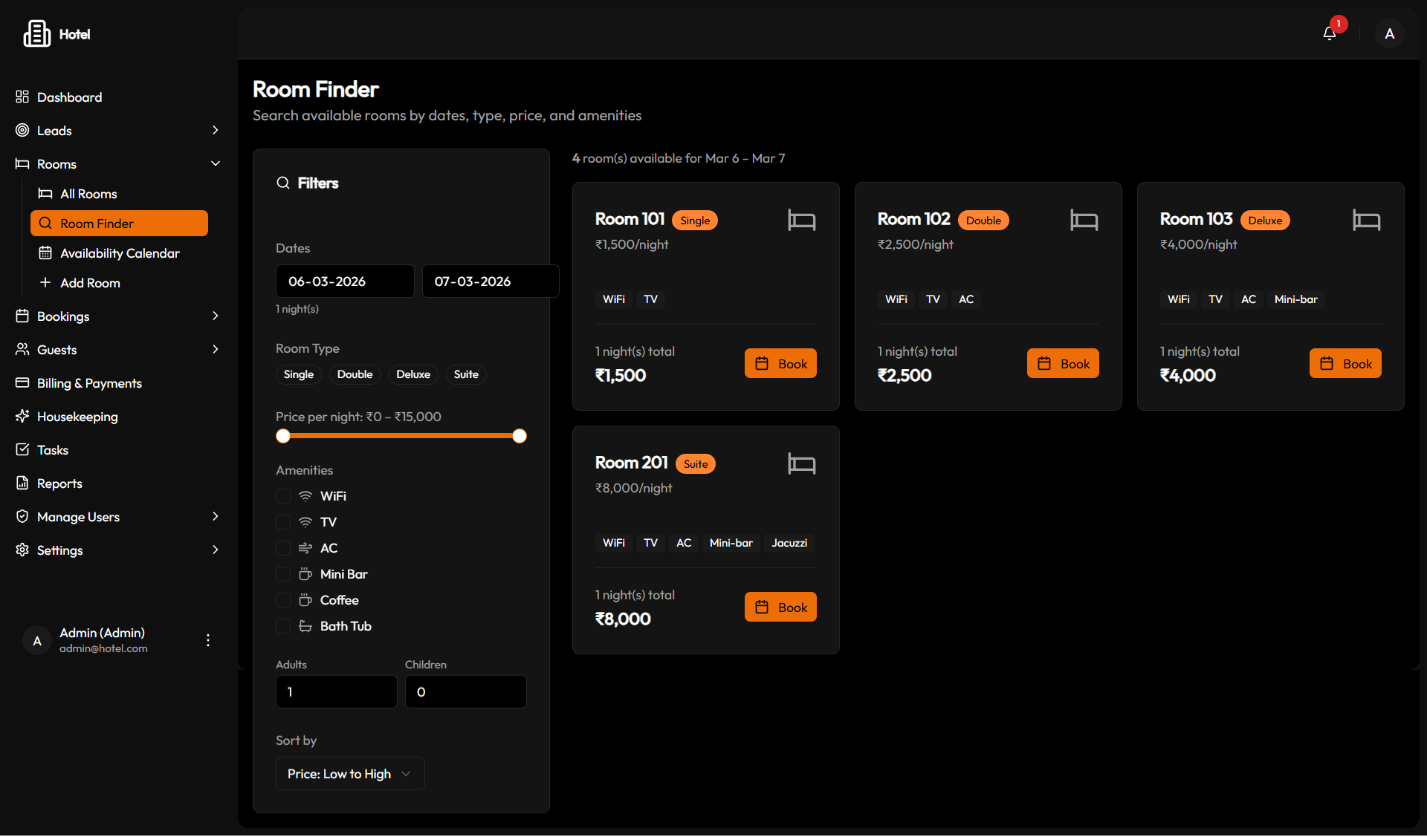Book Room 102

[1063, 363]
